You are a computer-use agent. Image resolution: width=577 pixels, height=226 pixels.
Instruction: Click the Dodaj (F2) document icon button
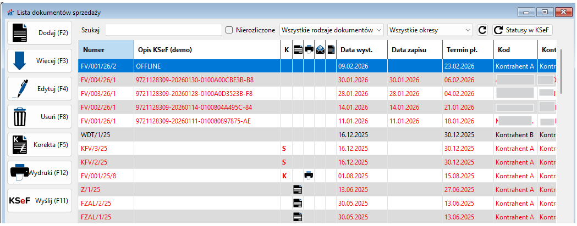39,33
